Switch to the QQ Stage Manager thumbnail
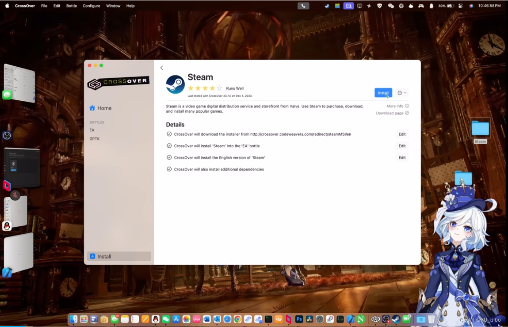508x327 pixels. coord(15,212)
